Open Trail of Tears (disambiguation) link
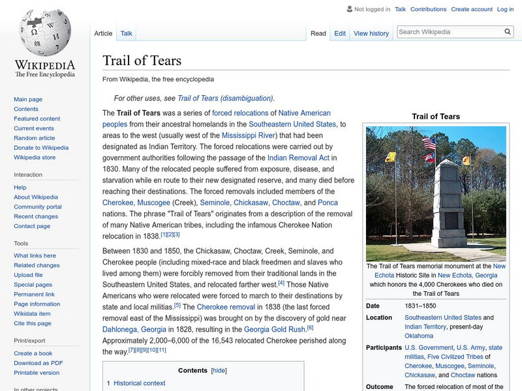Image resolution: width=522 pixels, height=391 pixels. [x=225, y=98]
